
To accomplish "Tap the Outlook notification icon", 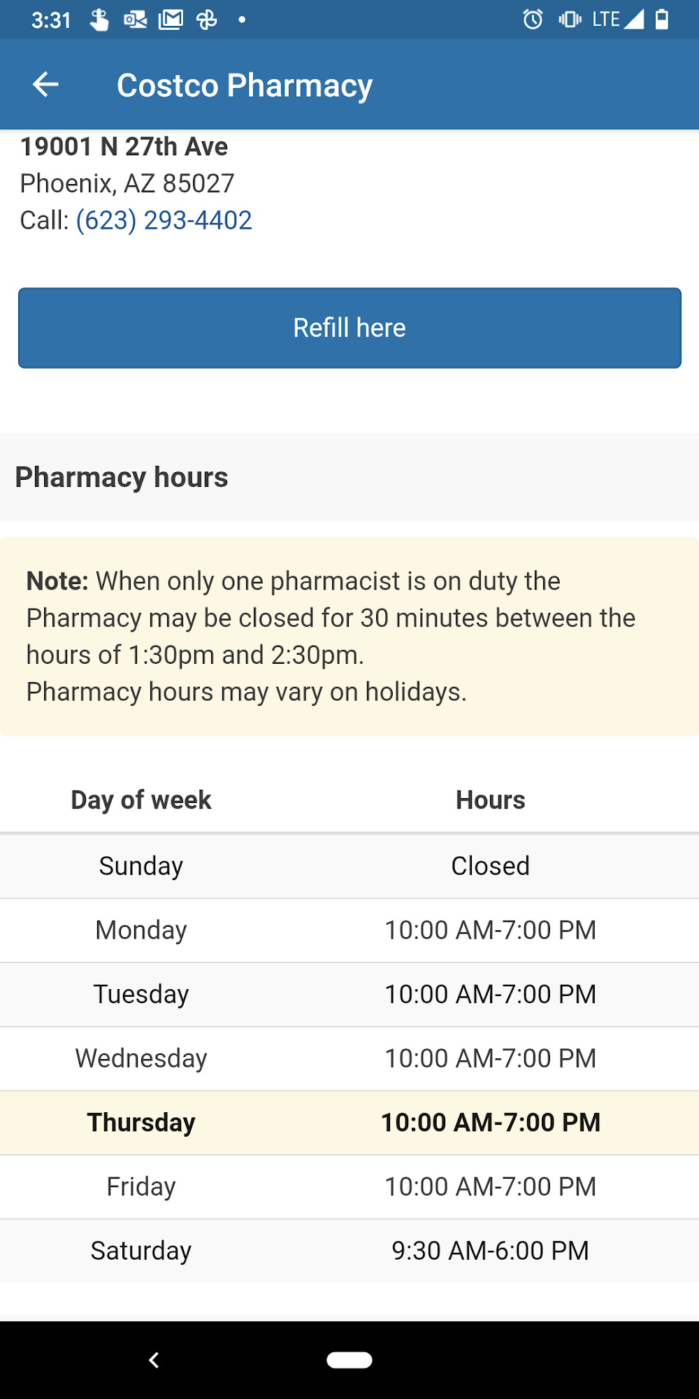I will [135, 20].
